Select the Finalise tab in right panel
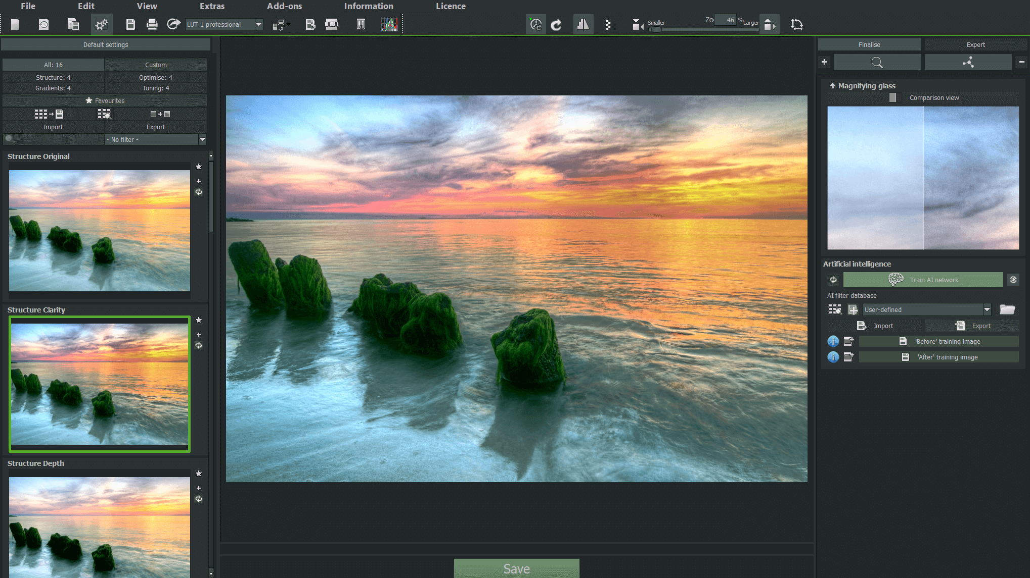Viewport: 1030px width, 578px height. pos(868,44)
